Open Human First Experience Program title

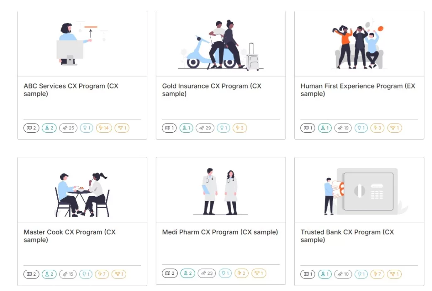(x=358, y=90)
